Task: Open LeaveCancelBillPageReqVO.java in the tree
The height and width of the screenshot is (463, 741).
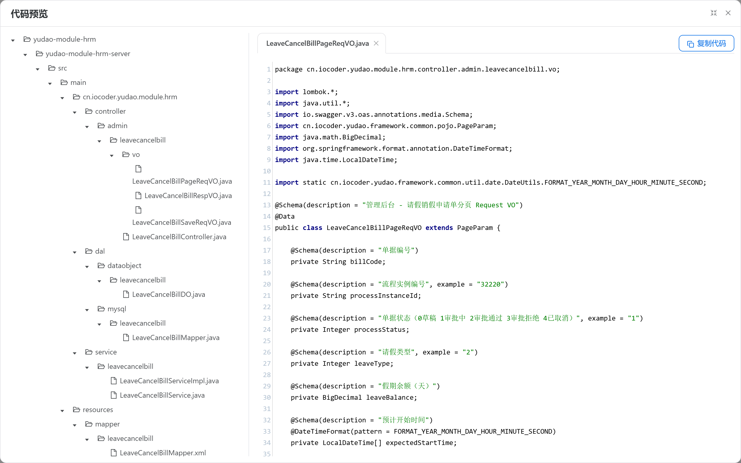Action: pyautogui.click(x=182, y=181)
